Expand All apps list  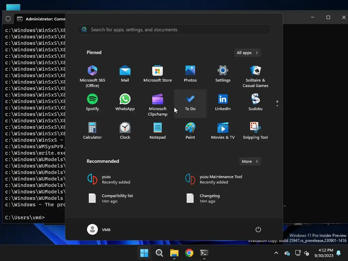pyautogui.click(x=247, y=53)
